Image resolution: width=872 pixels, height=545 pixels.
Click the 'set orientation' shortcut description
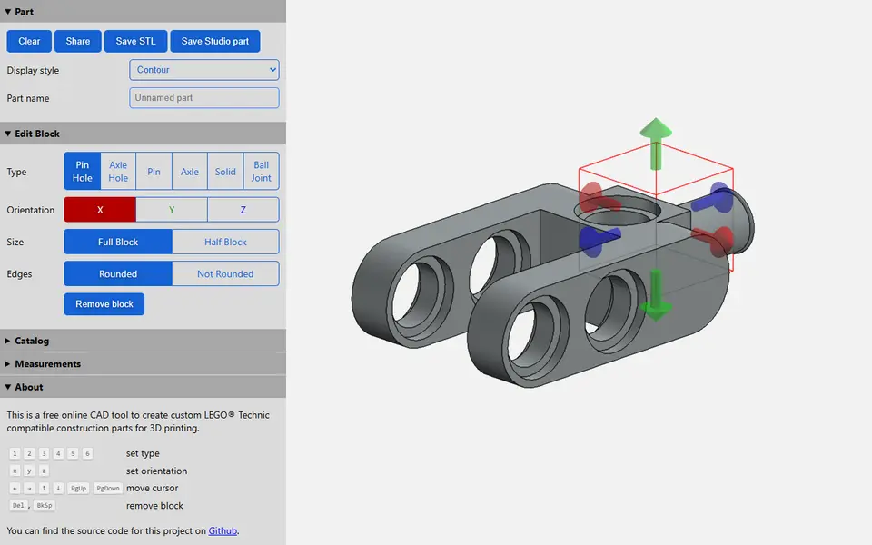point(156,471)
